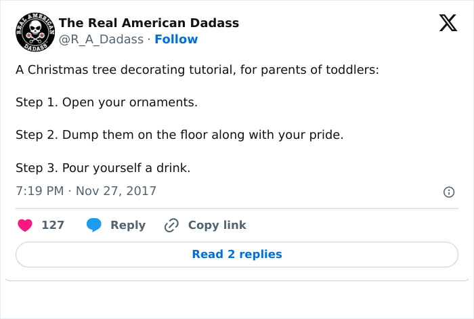Click the @R_A_Dadass handle
This screenshot has height=319, width=474.
click(101, 39)
